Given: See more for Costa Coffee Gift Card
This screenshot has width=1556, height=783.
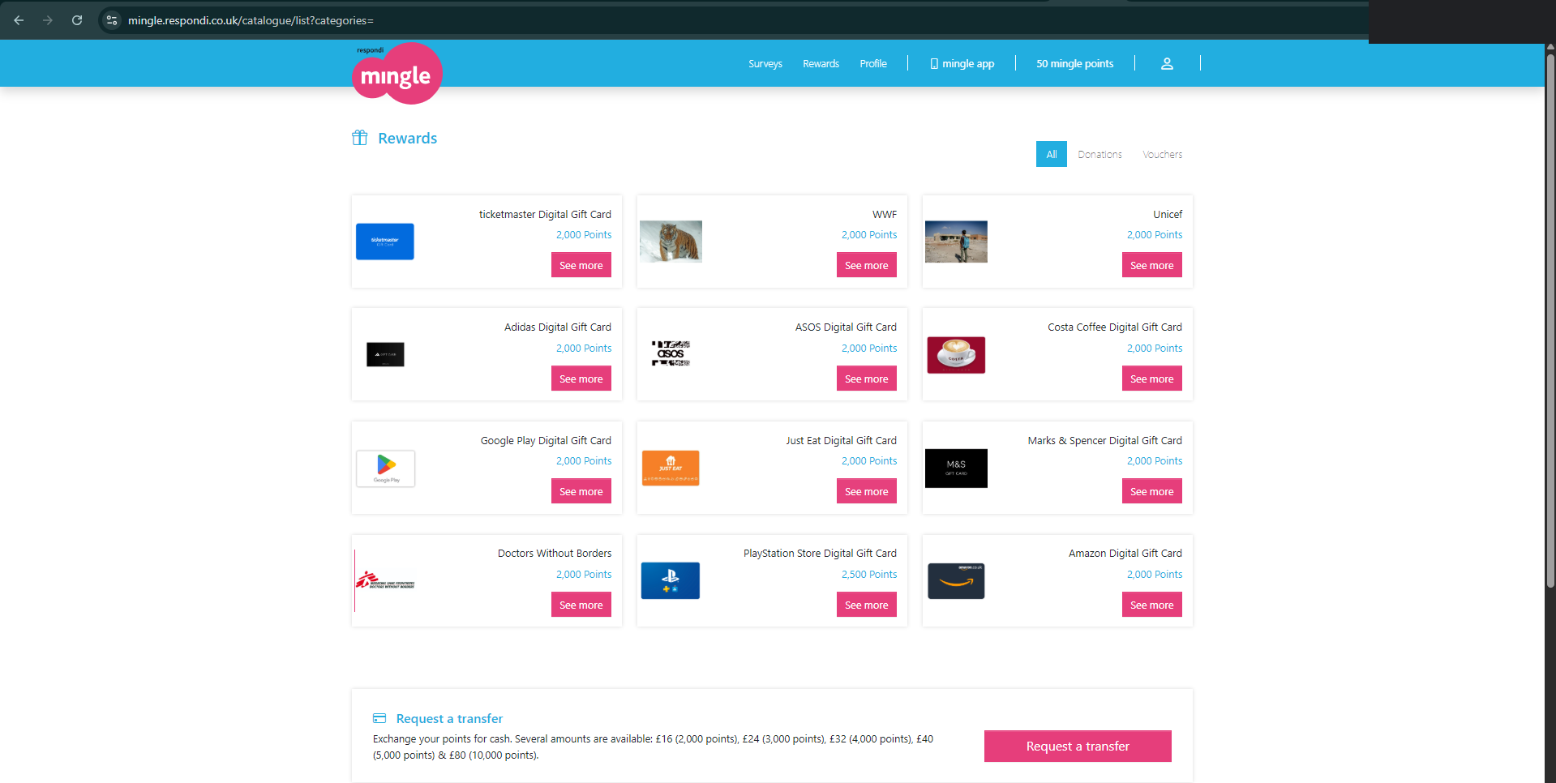Looking at the screenshot, I should pyautogui.click(x=1152, y=379).
